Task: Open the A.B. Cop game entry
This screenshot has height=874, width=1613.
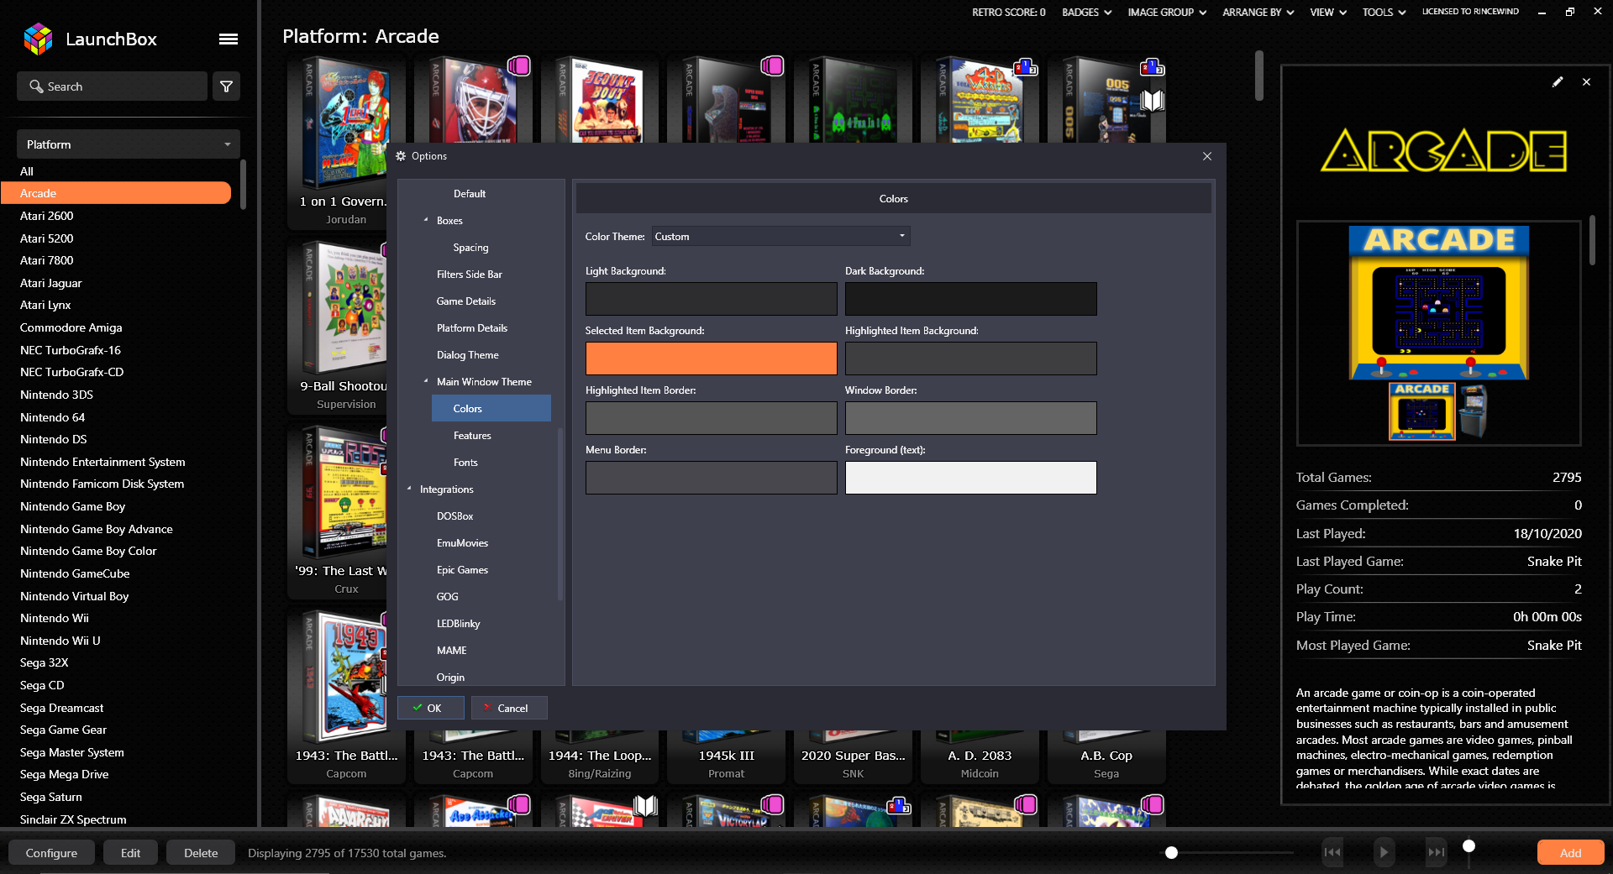Action: [x=1106, y=756]
